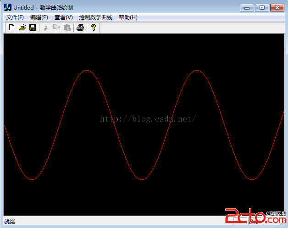This screenshot has width=288, height=228.
Task: Open a file with the folder icon
Action: click(22, 28)
